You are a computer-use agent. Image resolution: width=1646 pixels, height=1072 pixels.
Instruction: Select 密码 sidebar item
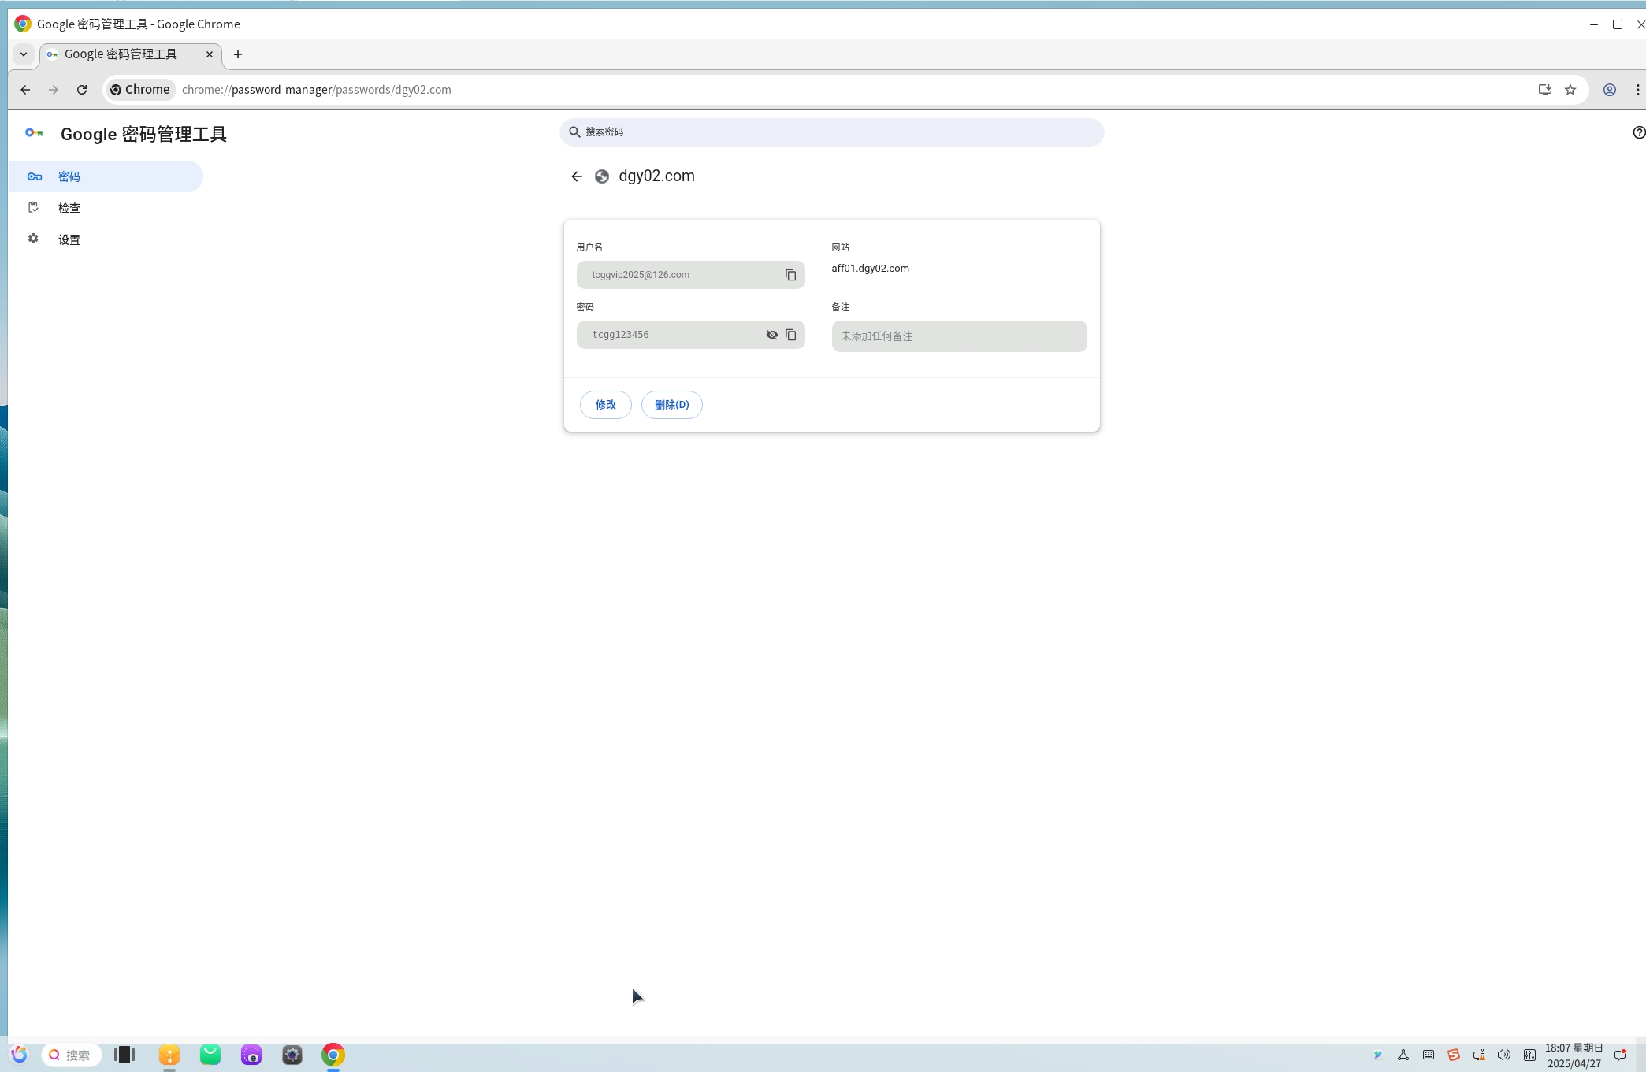point(69,176)
